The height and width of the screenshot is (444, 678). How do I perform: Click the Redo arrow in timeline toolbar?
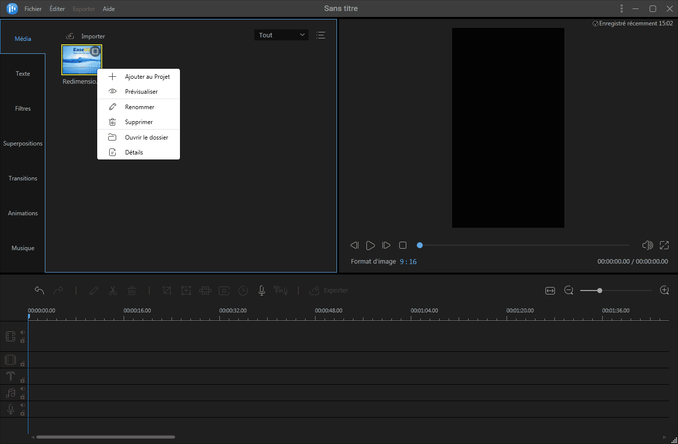pyautogui.click(x=58, y=290)
